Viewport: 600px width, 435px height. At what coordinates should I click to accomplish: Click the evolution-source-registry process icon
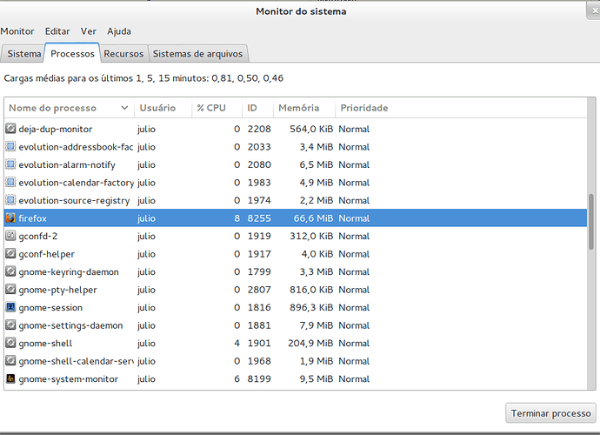point(10,200)
